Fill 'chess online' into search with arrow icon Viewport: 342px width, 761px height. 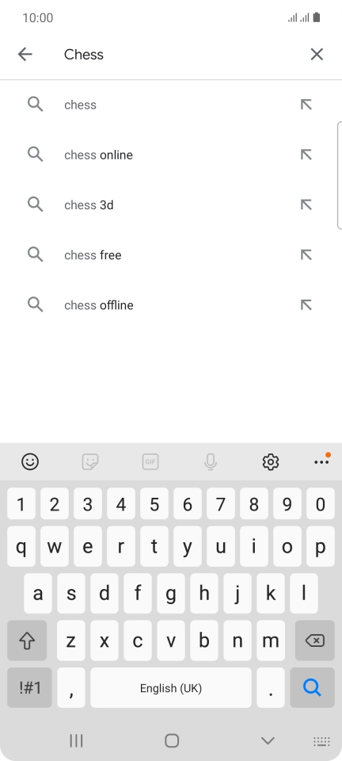(x=306, y=155)
